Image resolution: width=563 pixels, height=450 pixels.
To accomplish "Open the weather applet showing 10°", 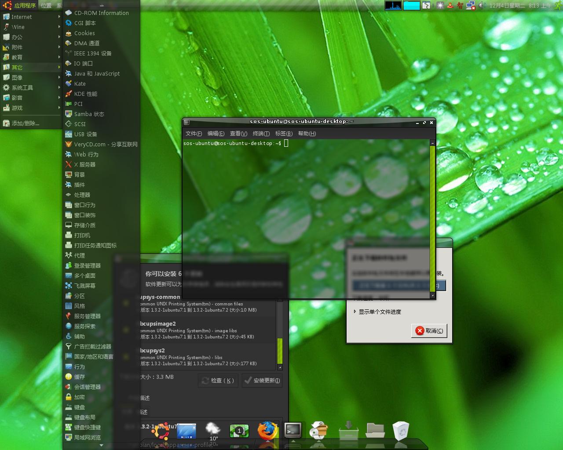I will (213, 431).
